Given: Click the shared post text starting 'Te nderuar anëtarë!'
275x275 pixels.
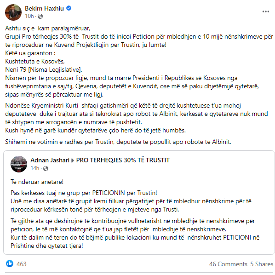Looking at the screenshot, I should point(37,182).
